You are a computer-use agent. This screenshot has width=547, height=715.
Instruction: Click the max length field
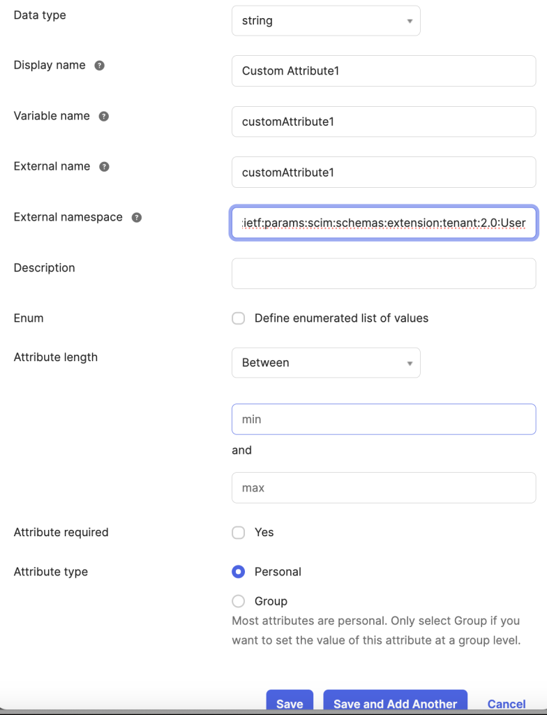coord(384,488)
